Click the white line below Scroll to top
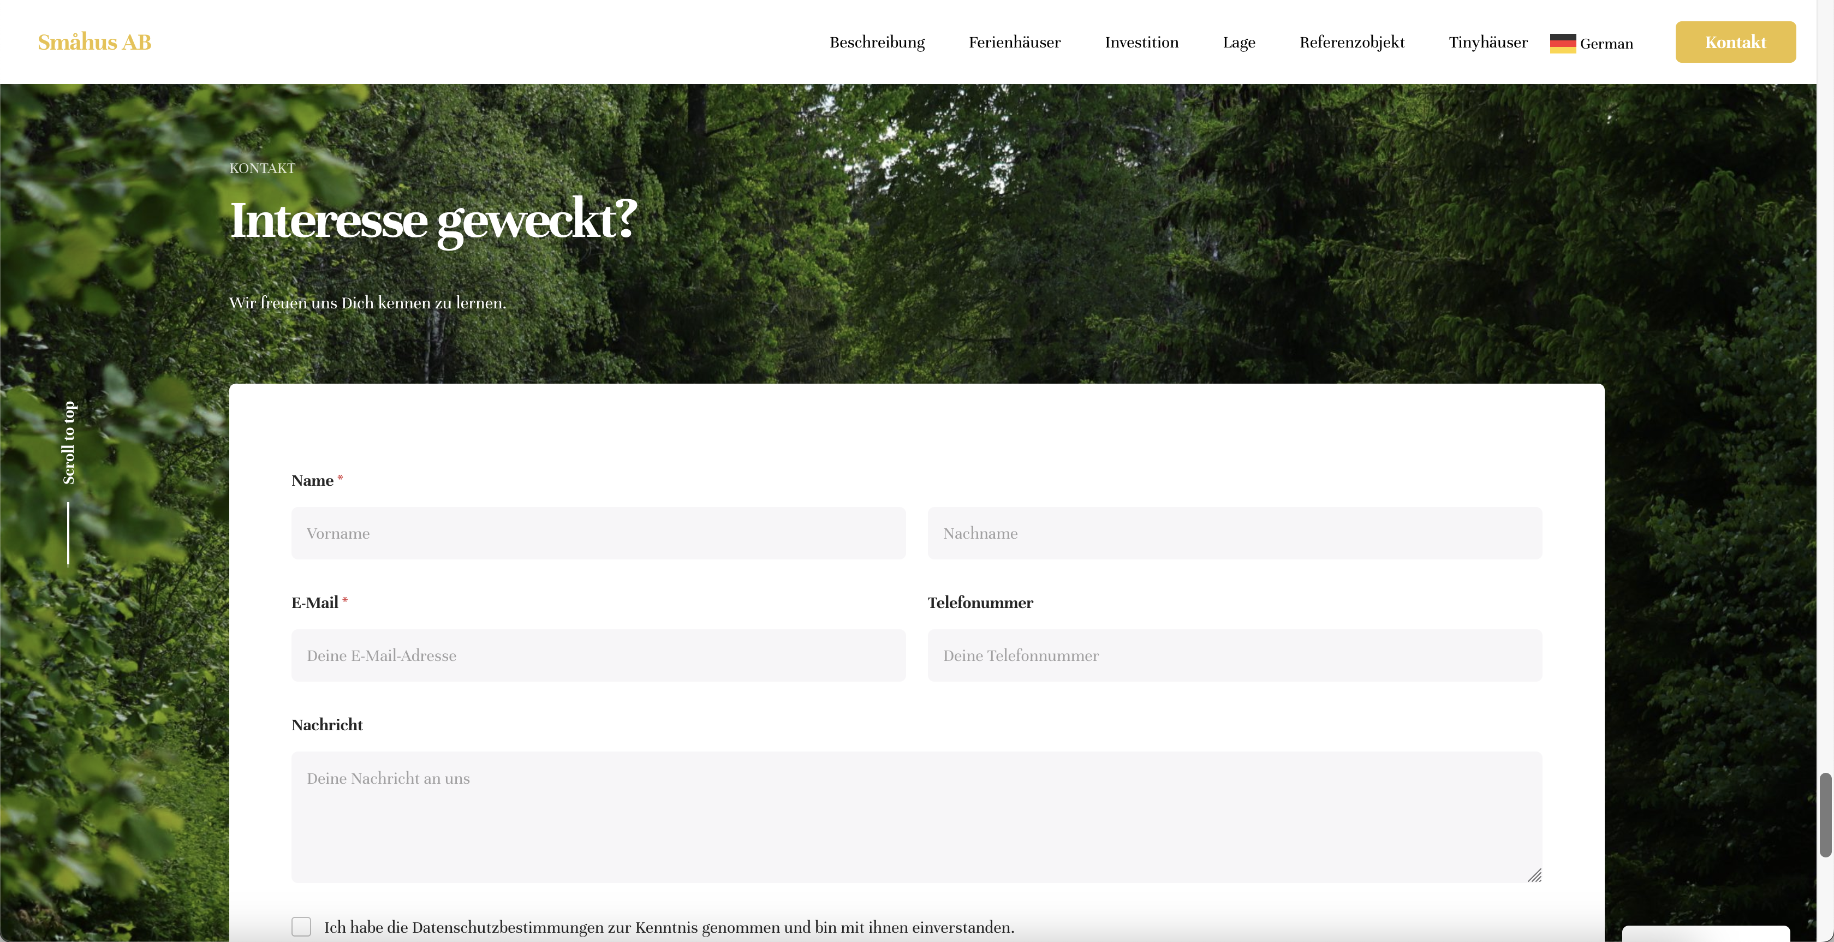The width and height of the screenshot is (1834, 942). point(68,533)
